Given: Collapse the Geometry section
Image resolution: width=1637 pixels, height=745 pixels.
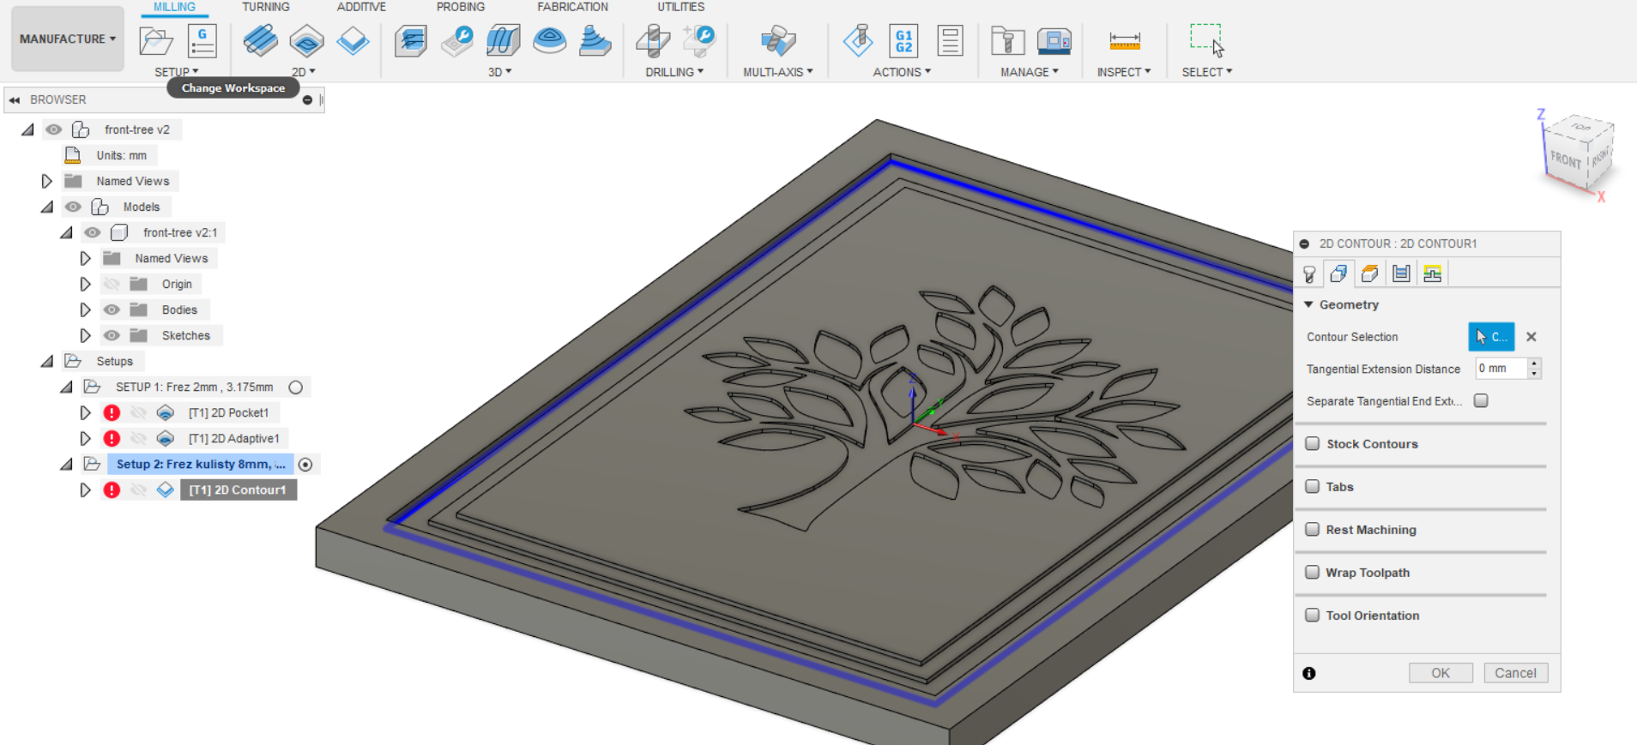Looking at the screenshot, I should (x=1308, y=304).
